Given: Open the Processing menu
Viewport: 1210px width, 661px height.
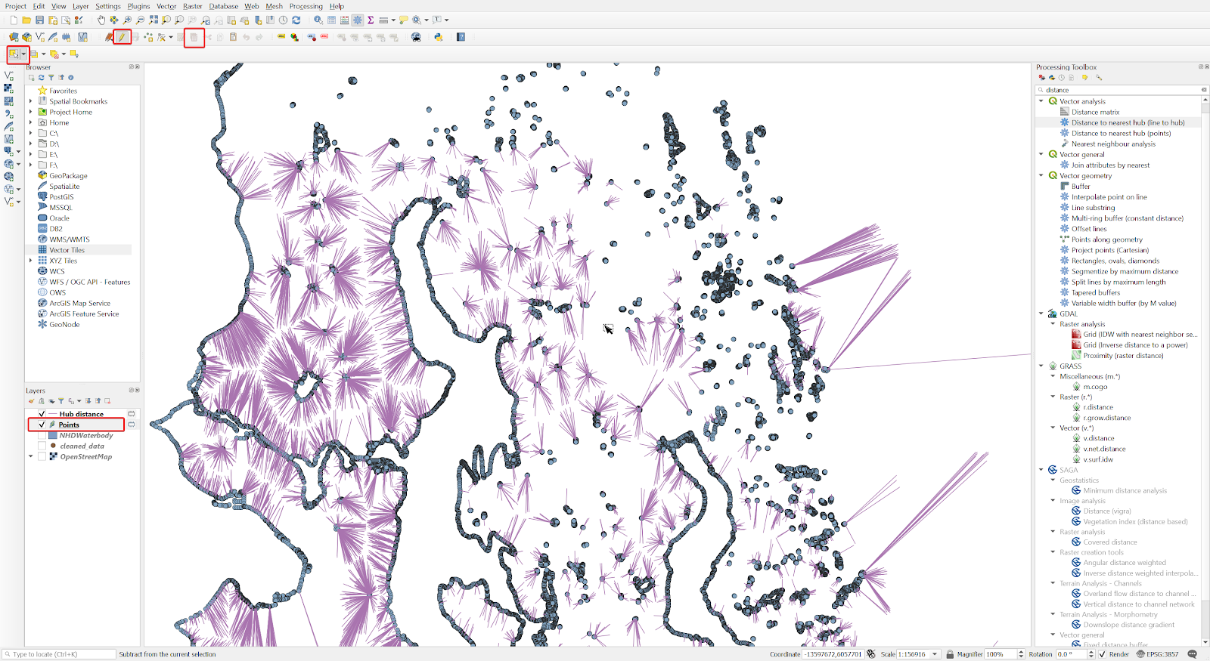Looking at the screenshot, I should (306, 6).
